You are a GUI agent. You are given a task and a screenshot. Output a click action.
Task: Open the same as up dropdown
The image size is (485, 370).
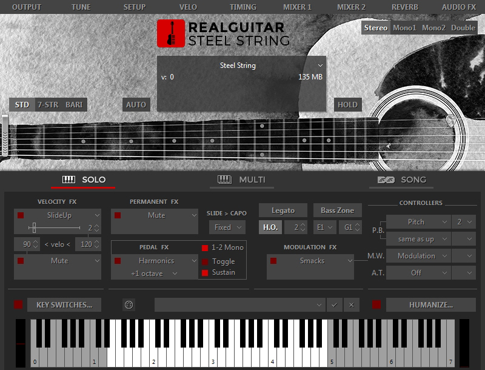coord(418,239)
